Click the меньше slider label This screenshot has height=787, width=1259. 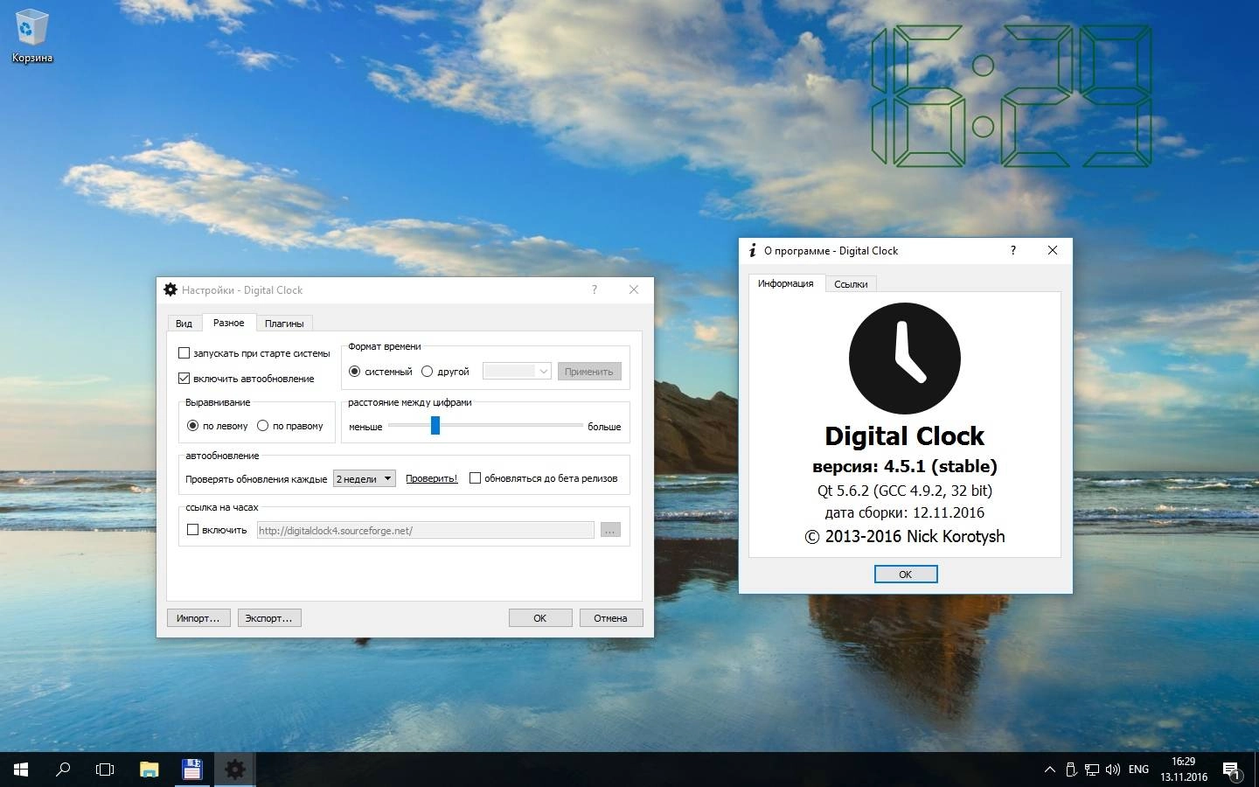(365, 427)
